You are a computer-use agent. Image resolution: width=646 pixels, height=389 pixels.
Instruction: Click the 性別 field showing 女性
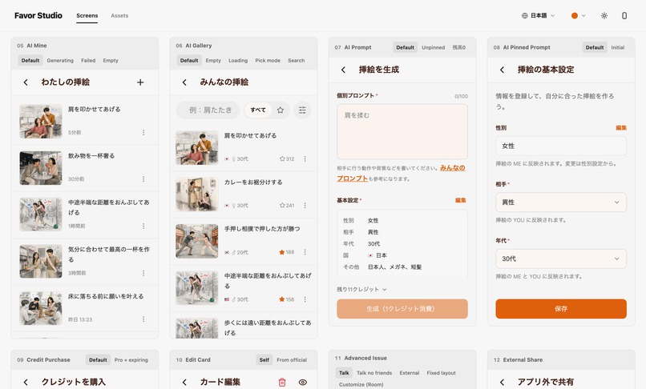tap(561, 146)
